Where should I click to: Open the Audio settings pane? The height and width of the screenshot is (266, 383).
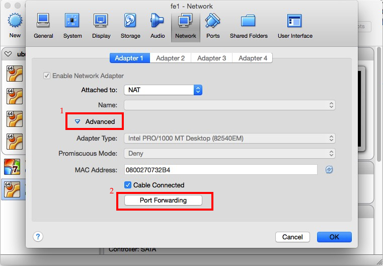pos(158,25)
